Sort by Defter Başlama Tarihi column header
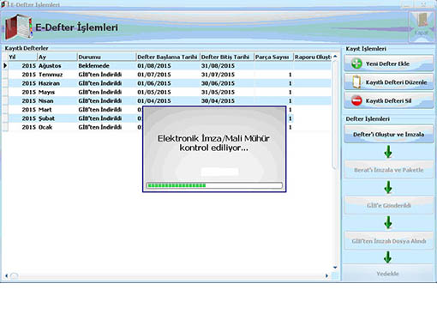 [x=167, y=57]
